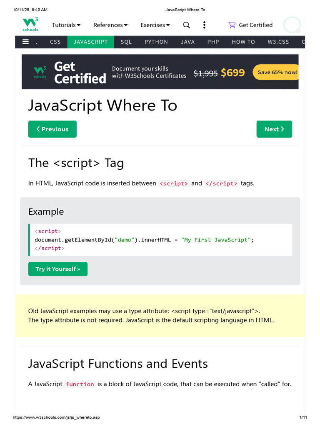Click the Save 65% now! button

[x=276, y=72]
